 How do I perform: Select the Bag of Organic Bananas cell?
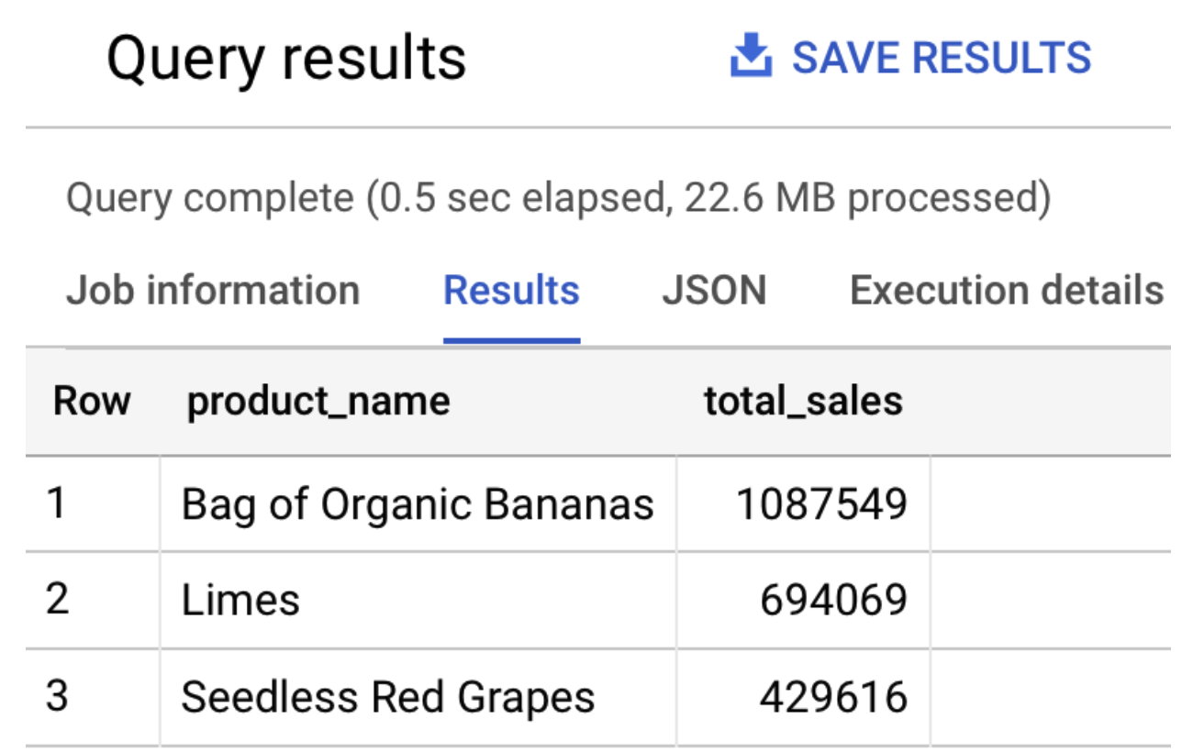point(418,503)
